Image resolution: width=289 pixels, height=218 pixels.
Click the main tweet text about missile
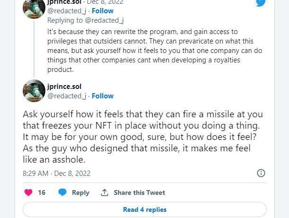coord(142,137)
